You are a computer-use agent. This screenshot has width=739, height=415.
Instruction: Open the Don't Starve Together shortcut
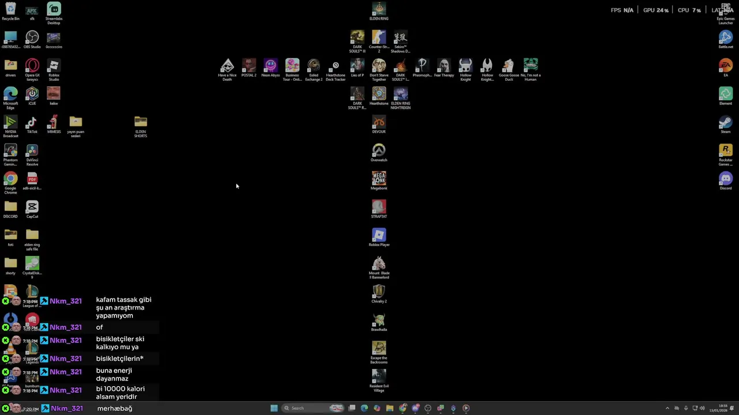point(379,70)
